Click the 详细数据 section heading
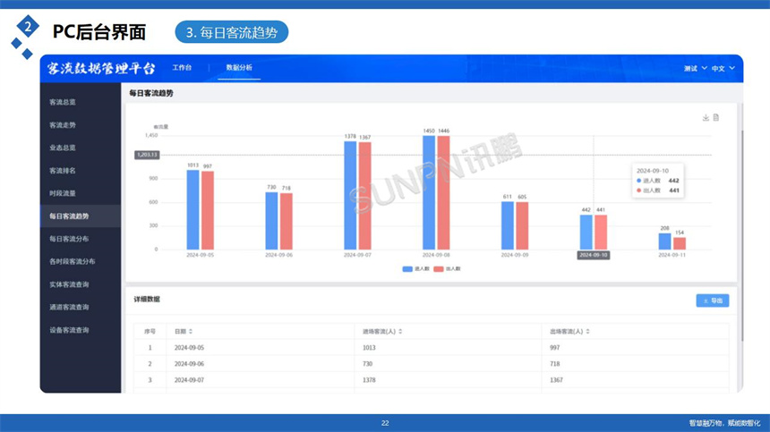 click(x=147, y=299)
